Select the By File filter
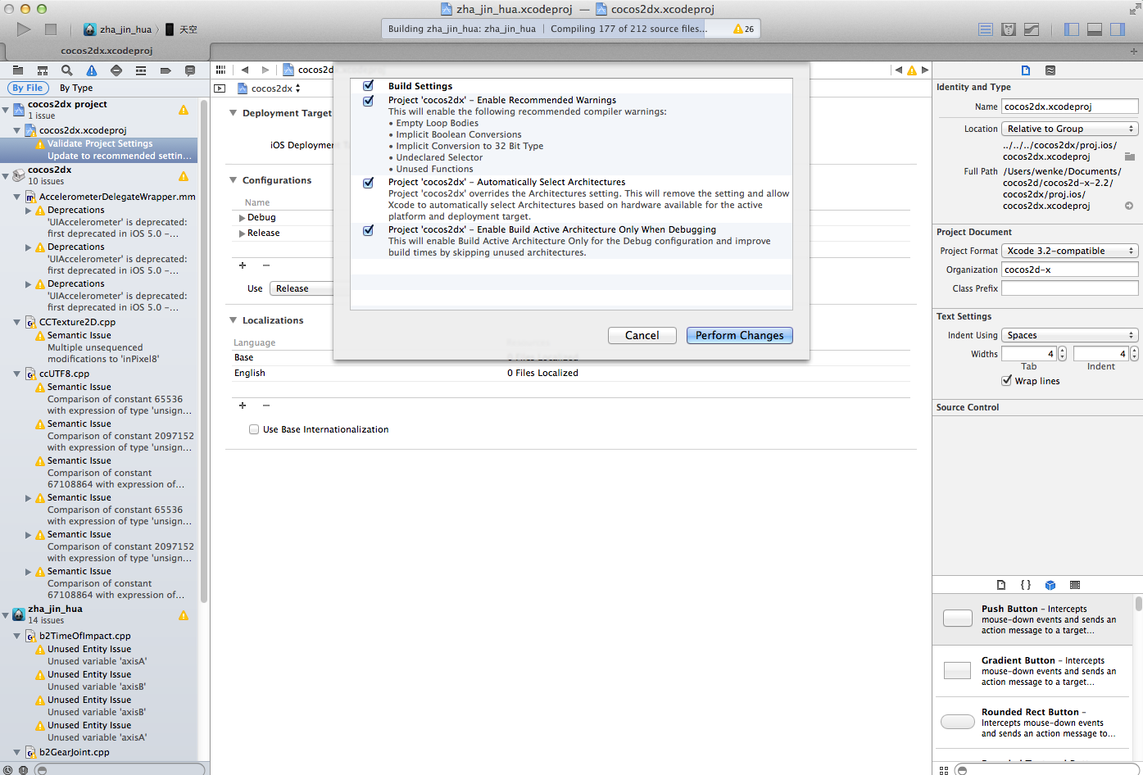 tap(27, 88)
